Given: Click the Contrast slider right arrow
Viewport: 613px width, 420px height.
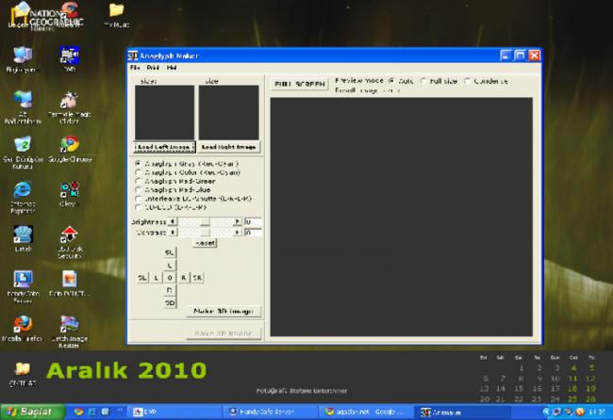Looking at the screenshot, I should pos(237,233).
